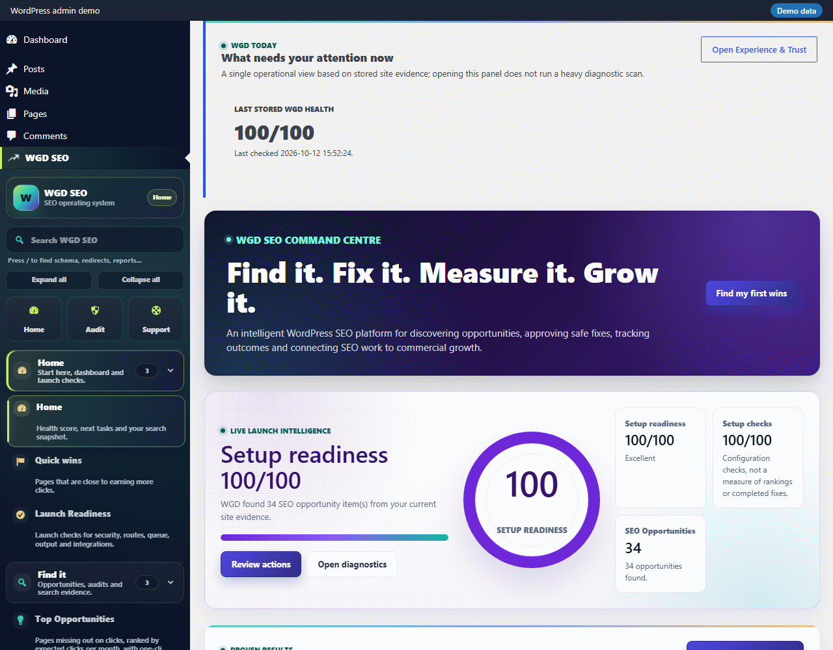Screen dimensions: 833x650
Task: Click the Collapse all button
Action: click(x=141, y=280)
